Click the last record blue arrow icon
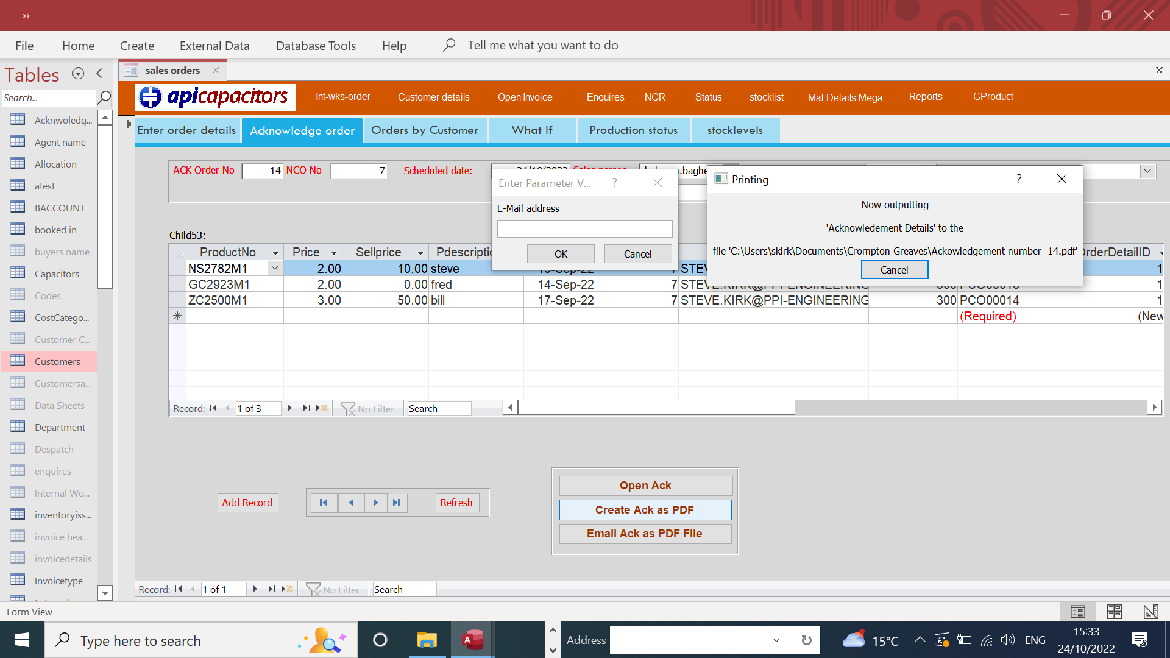The height and width of the screenshot is (658, 1170). point(397,503)
